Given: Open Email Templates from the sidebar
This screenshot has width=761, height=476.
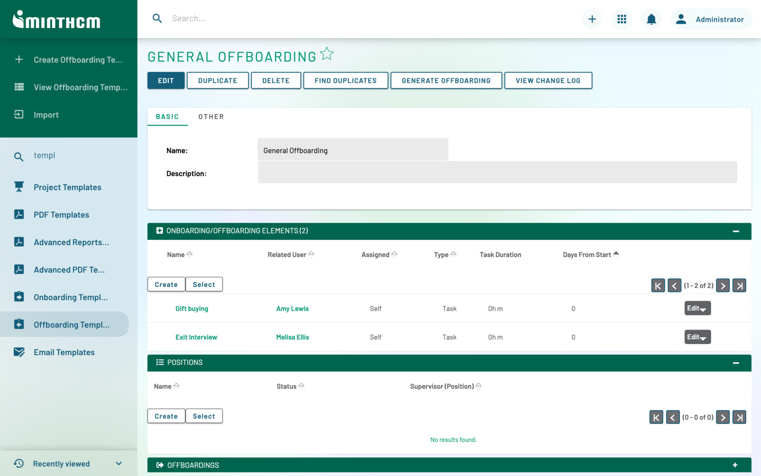Looking at the screenshot, I should 64,352.
